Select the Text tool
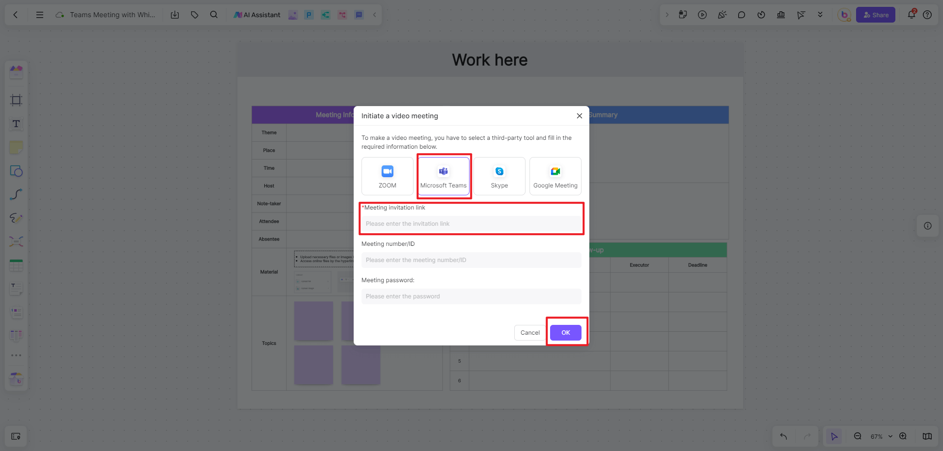This screenshot has width=943, height=451. [16, 124]
